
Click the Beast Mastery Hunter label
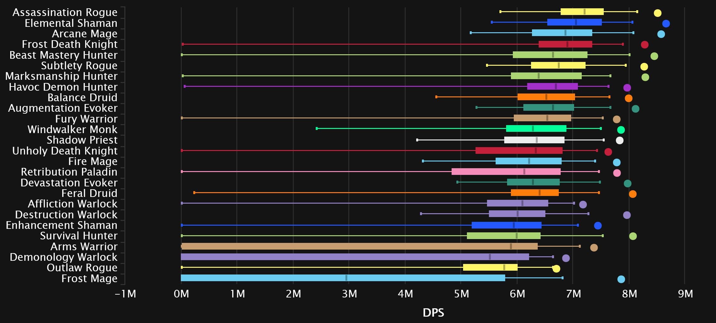tap(63, 55)
